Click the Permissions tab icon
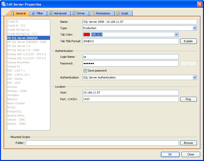Image resolution: width=204 pixels, height=161 pixels. coord(93,13)
